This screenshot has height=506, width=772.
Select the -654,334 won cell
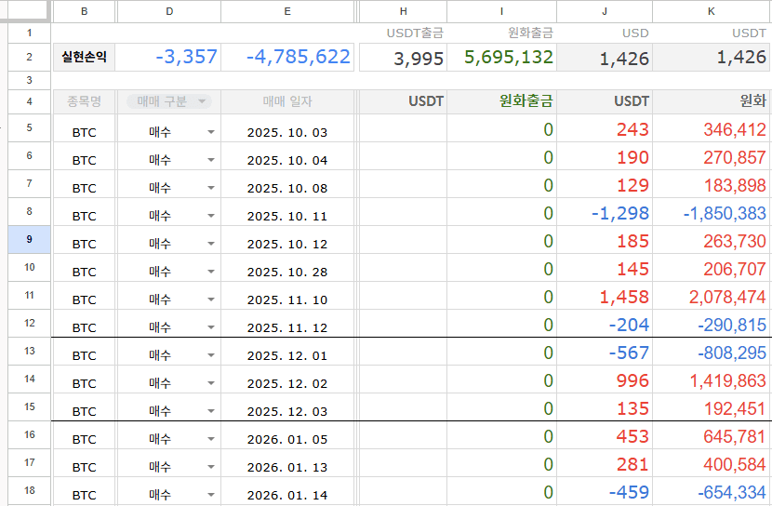point(712,491)
